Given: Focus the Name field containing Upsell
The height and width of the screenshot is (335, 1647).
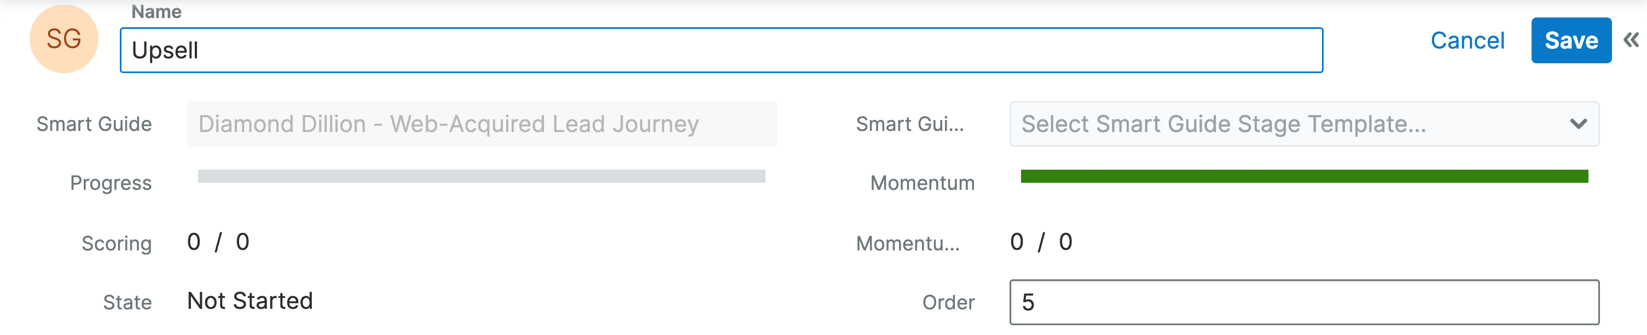Looking at the screenshot, I should coord(721,50).
